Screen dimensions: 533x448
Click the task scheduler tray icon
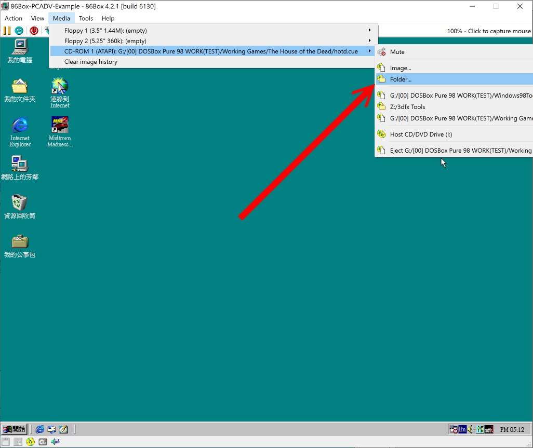454,429
